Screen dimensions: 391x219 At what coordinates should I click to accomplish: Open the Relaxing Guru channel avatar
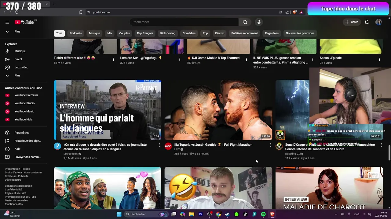279,146
